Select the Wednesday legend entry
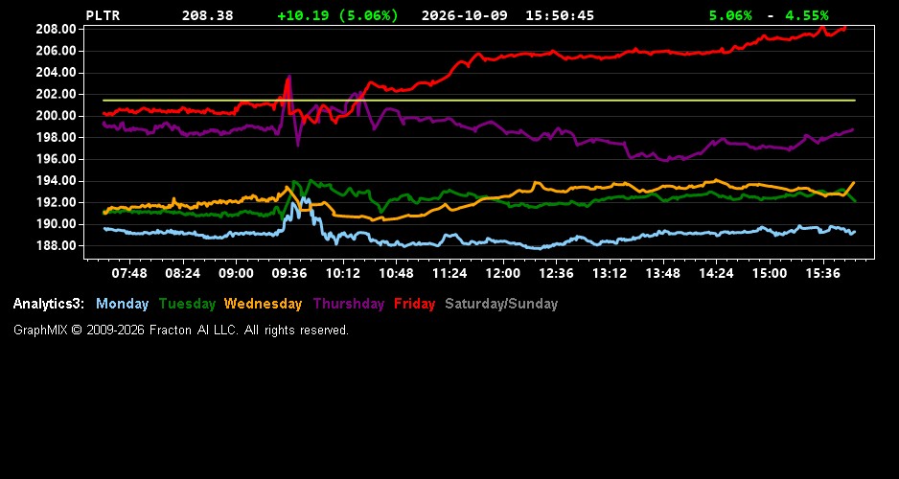Image resolution: width=899 pixels, height=479 pixels. coord(264,304)
